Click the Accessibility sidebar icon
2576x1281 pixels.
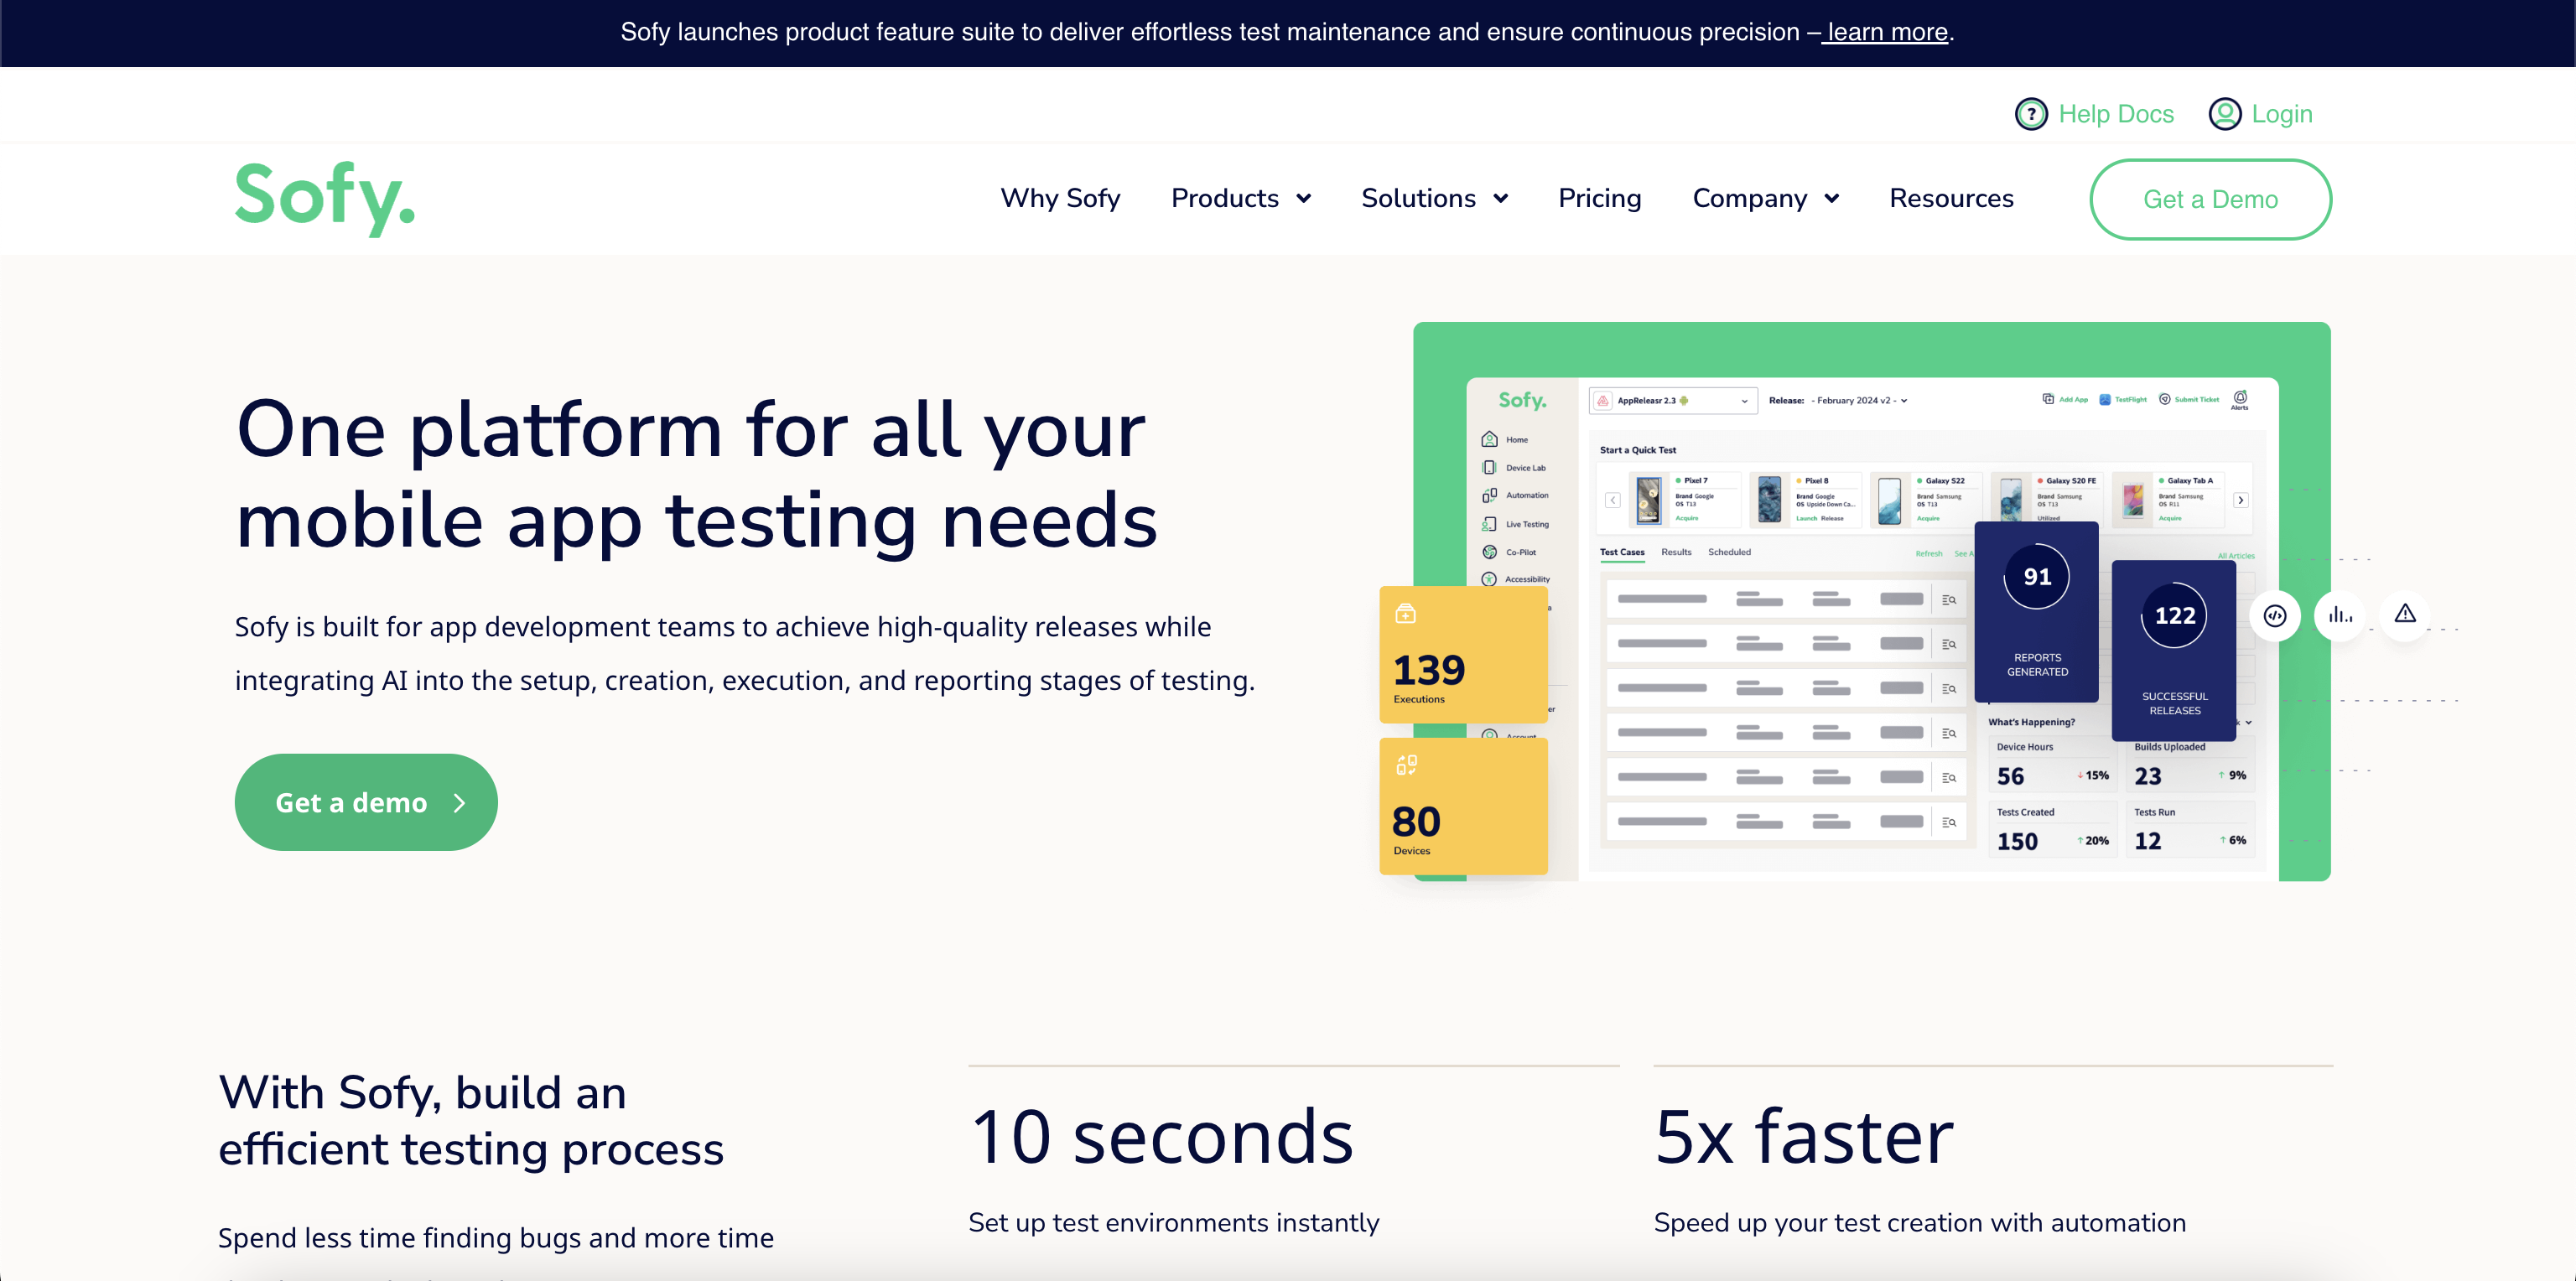pyautogui.click(x=1489, y=579)
